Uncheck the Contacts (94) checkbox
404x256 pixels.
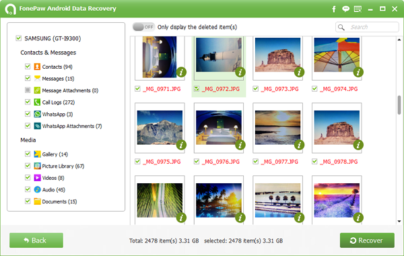[x=28, y=67]
